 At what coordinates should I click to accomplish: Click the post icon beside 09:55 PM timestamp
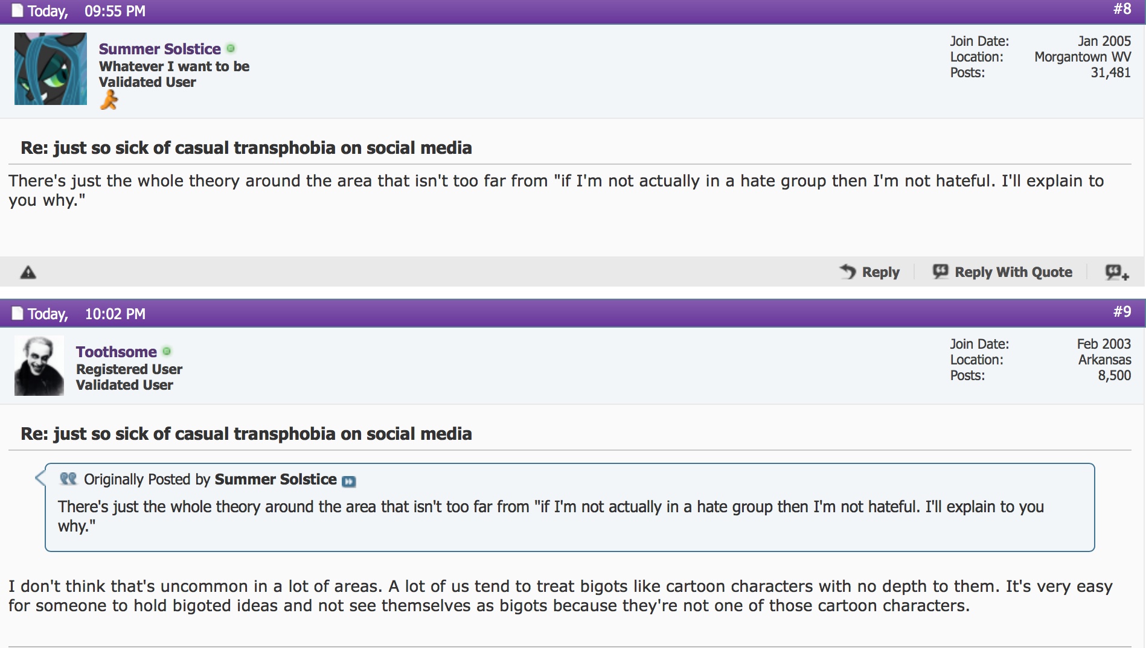18,11
